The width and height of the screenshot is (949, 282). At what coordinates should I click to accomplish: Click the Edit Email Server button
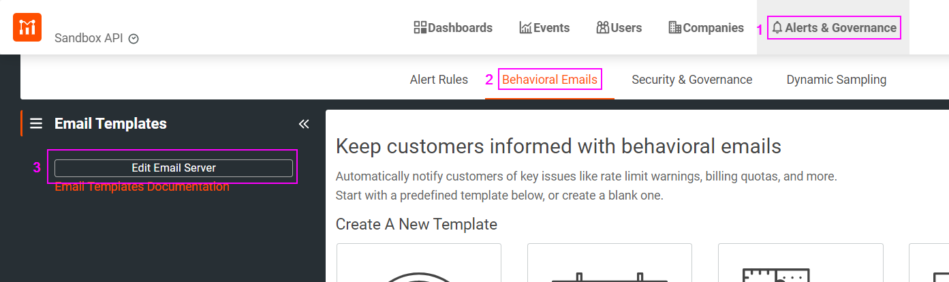point(174,168)
